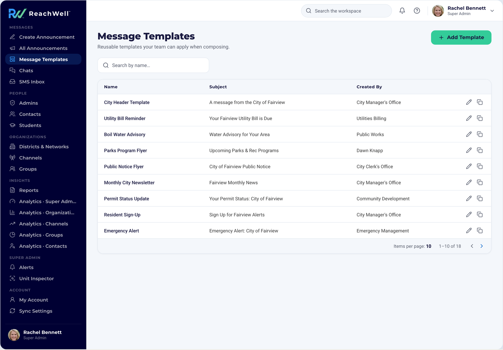Open the Alerts page

tap(43, 267)
